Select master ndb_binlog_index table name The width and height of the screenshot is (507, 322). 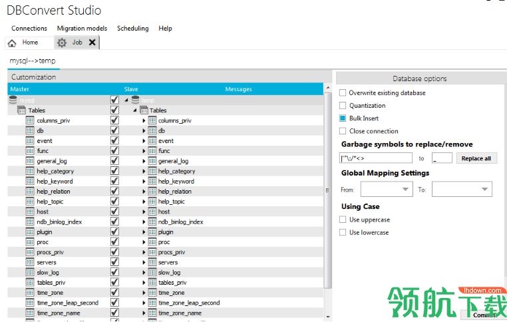(x=59, y=222)
